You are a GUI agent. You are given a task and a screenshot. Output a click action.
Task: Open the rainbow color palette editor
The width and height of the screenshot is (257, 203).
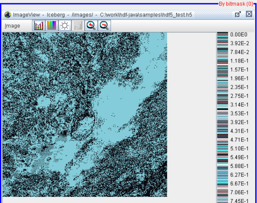[52, 26]
